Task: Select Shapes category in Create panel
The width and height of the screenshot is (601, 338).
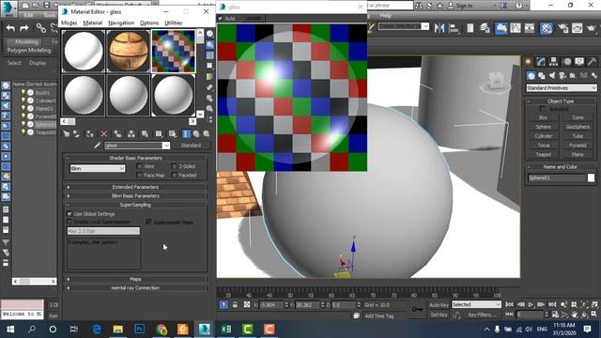Action: point(541,76)
